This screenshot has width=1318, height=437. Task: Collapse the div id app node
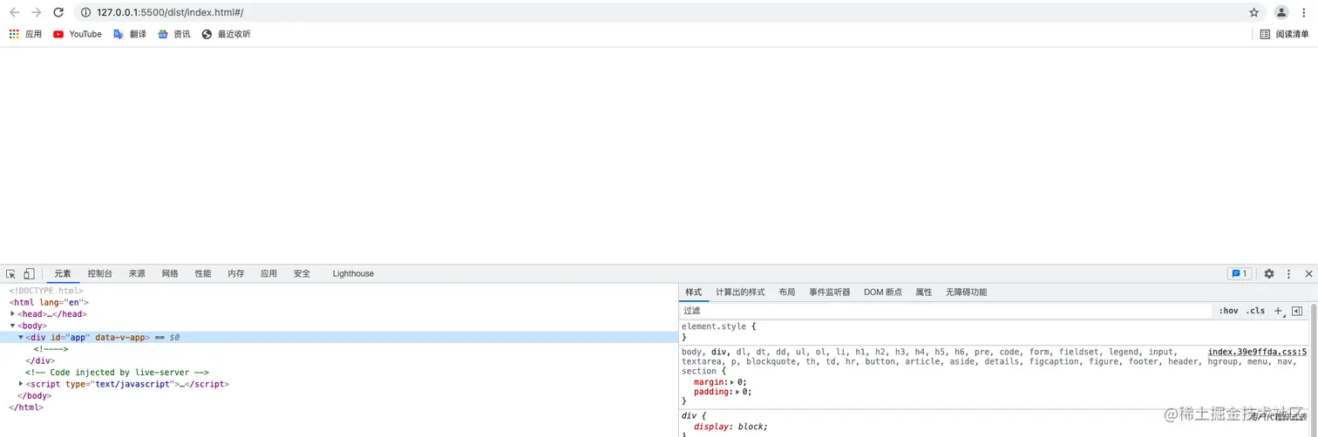(21, 337)
